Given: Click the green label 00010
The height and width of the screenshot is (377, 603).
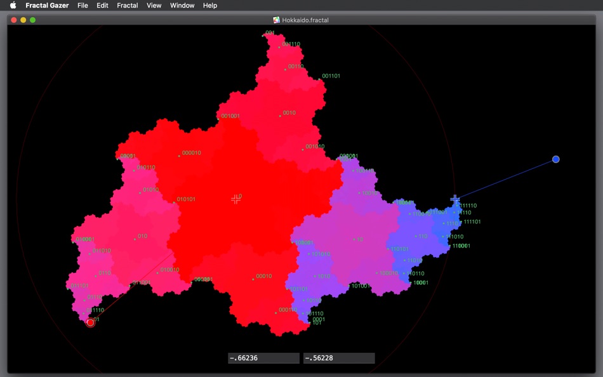Looking at the screenshot, I should coord(264,276).
